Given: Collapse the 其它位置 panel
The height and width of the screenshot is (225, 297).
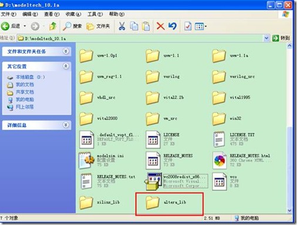Looking at the screenshot, I should 66,66.
